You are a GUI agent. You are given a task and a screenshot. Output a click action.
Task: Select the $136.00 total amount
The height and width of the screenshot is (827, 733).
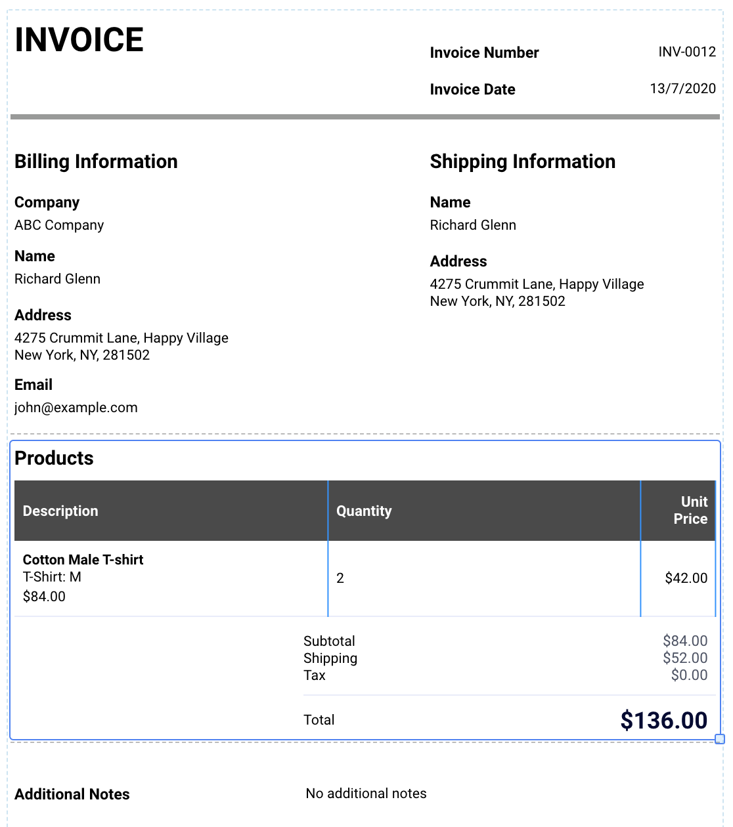(663, 720)
